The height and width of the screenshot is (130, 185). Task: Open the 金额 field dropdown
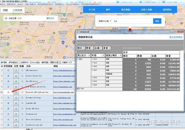(x=101, y=48)
